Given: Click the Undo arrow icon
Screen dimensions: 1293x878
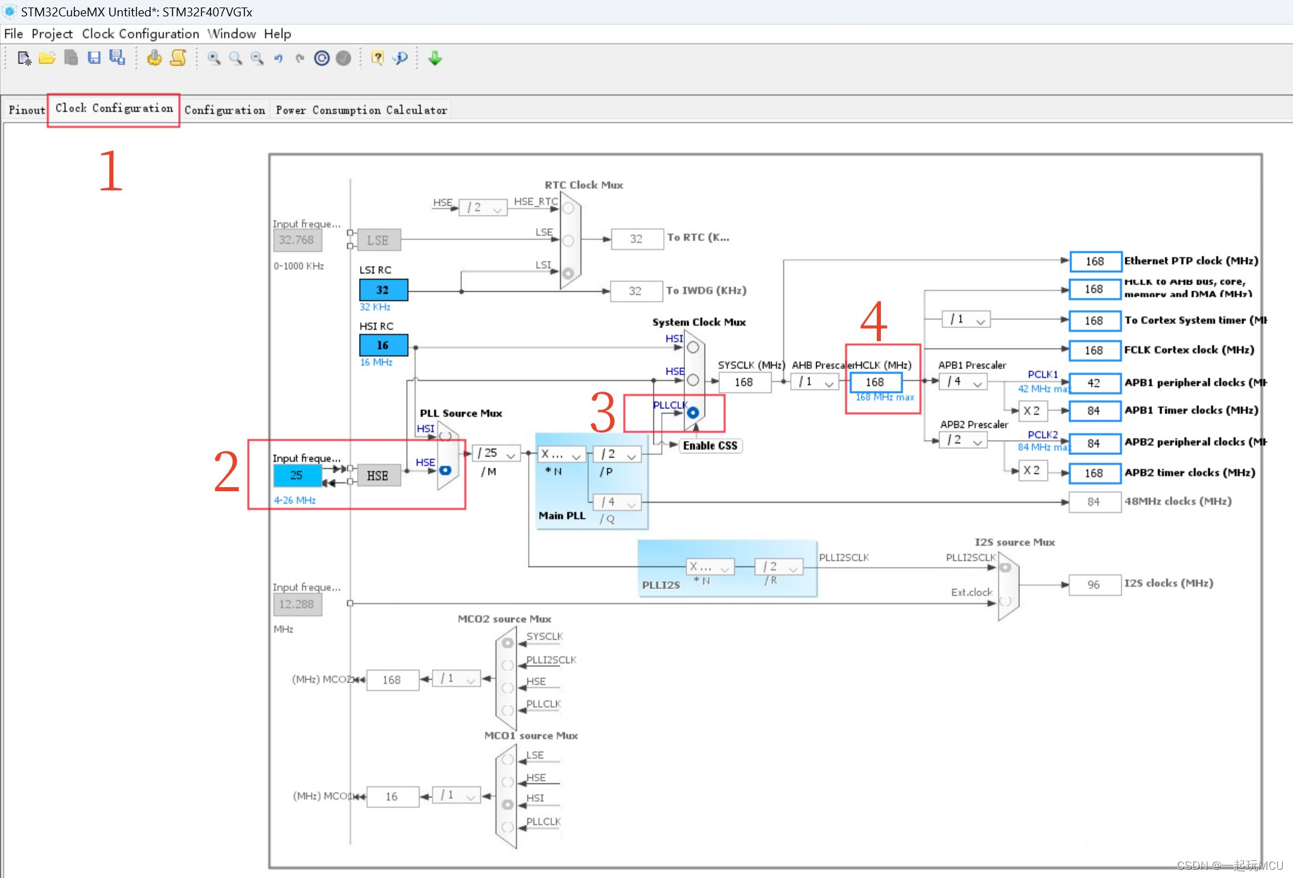Looking at the screenshot, I should point(278,59).
